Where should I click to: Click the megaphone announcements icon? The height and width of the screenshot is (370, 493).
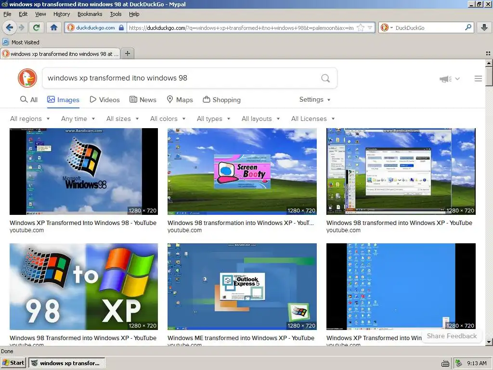point(445,79)
